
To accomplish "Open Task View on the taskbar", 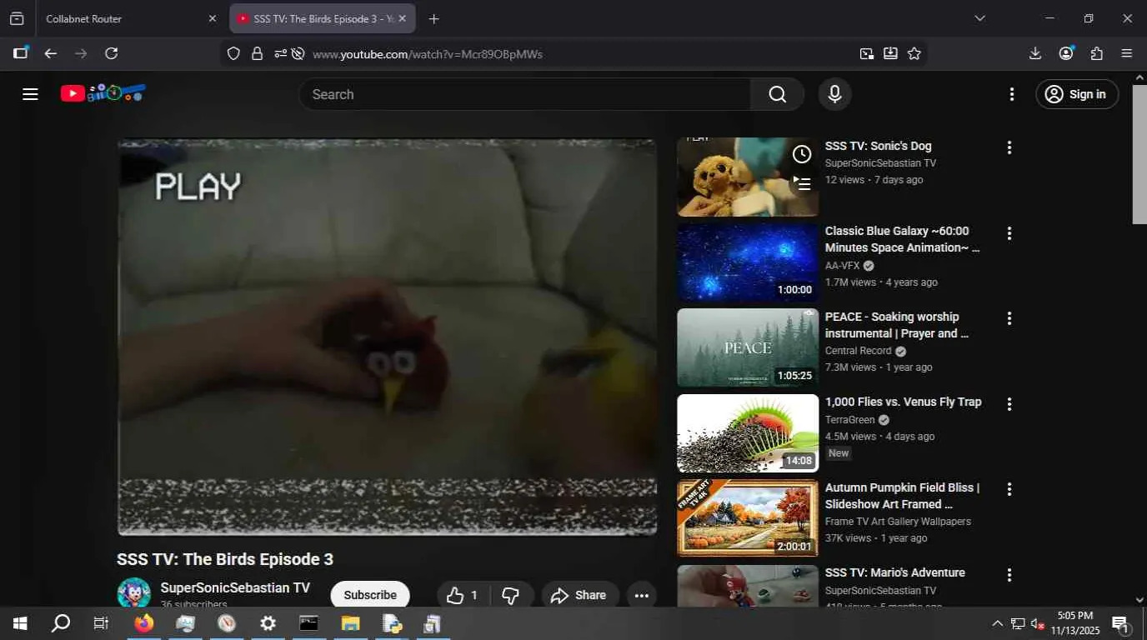I will point(101,623).
